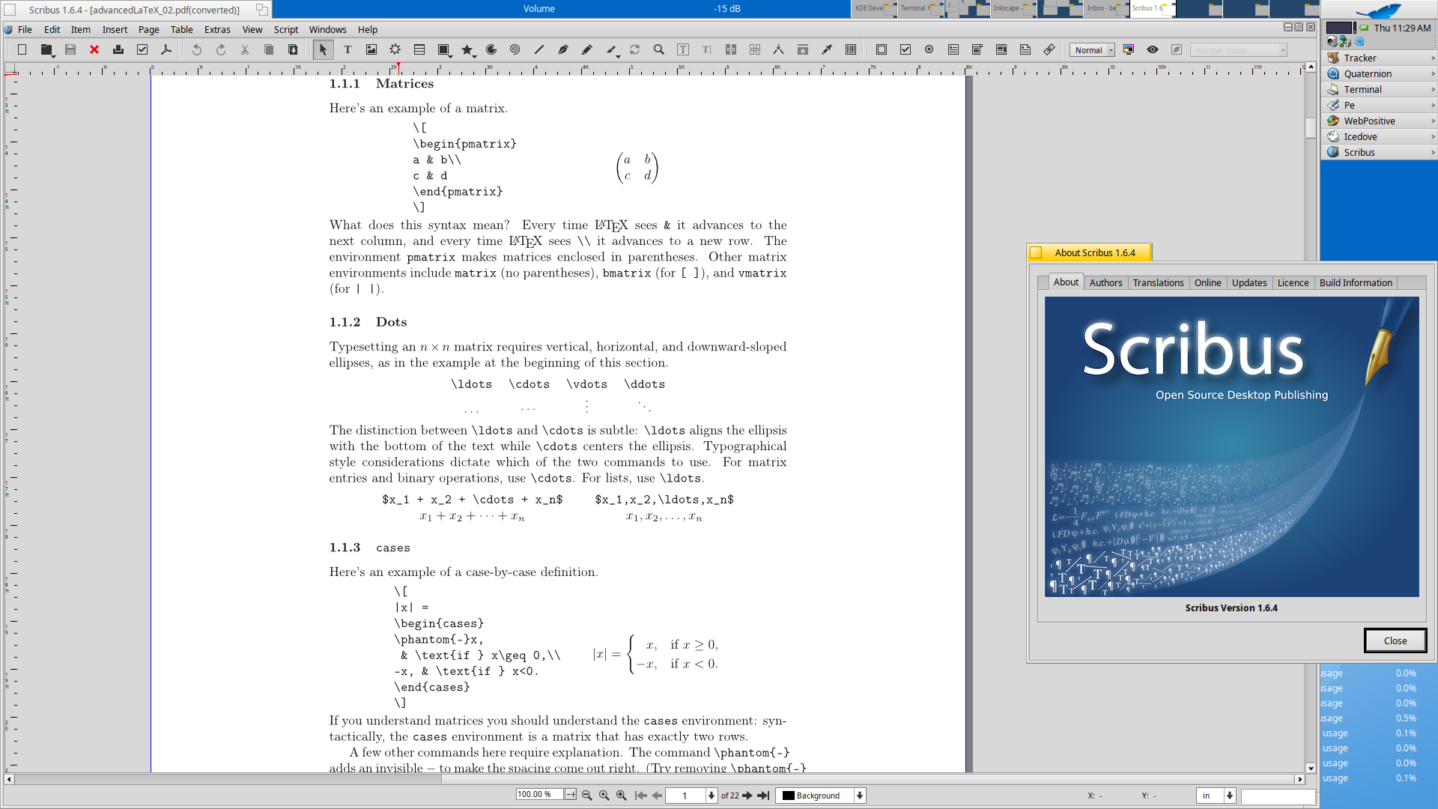Expand the Polygon star tool options arrow
Image resolution: width=1438 pixels, height=809 pixels.
pos(475,56)
